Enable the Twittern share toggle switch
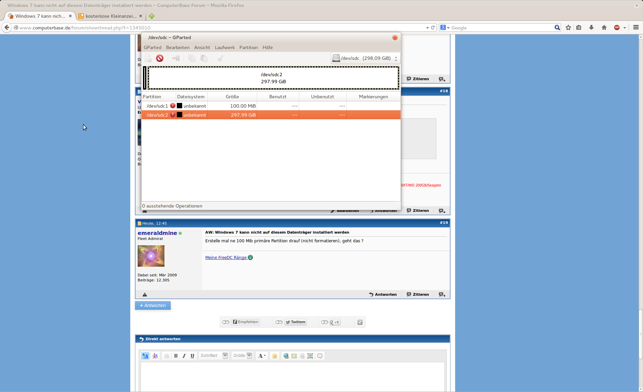Viewport: 643px width, 392px height. [x=279, y=322]
